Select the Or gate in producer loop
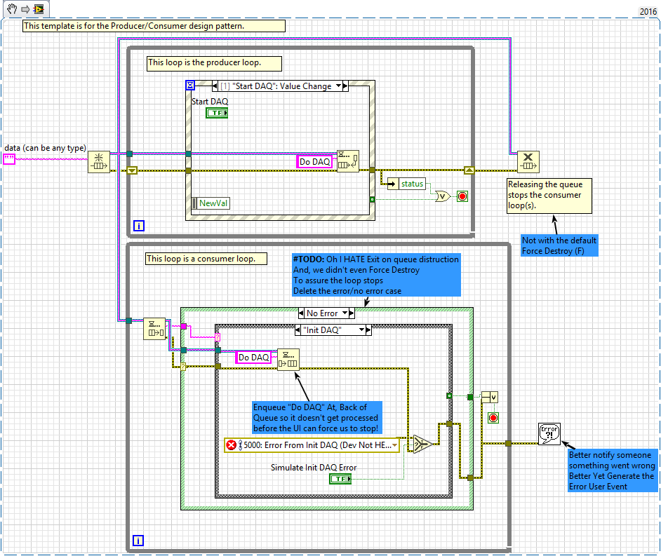This screenshot has height=556, width=661. coord(443,196)
